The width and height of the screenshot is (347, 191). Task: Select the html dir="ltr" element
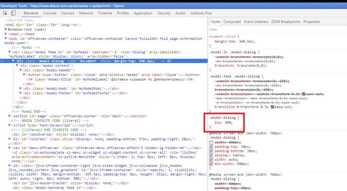[43, 25]
